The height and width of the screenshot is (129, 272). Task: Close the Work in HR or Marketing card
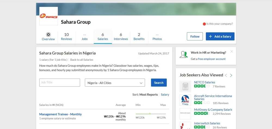tap(232, 51)
